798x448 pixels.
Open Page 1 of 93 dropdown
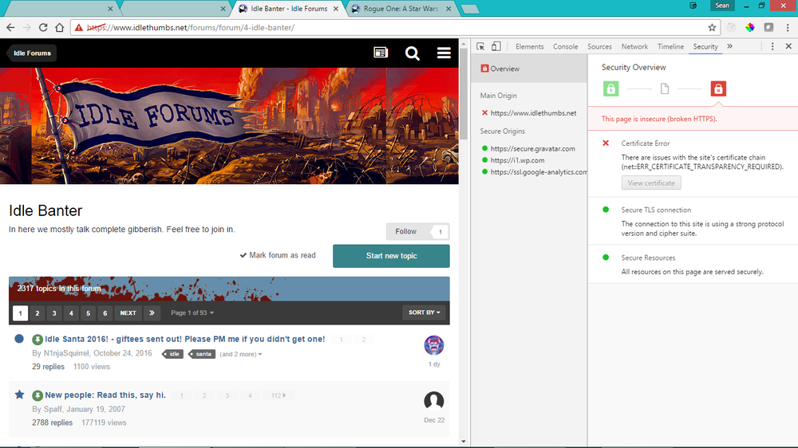pos(192,312)
